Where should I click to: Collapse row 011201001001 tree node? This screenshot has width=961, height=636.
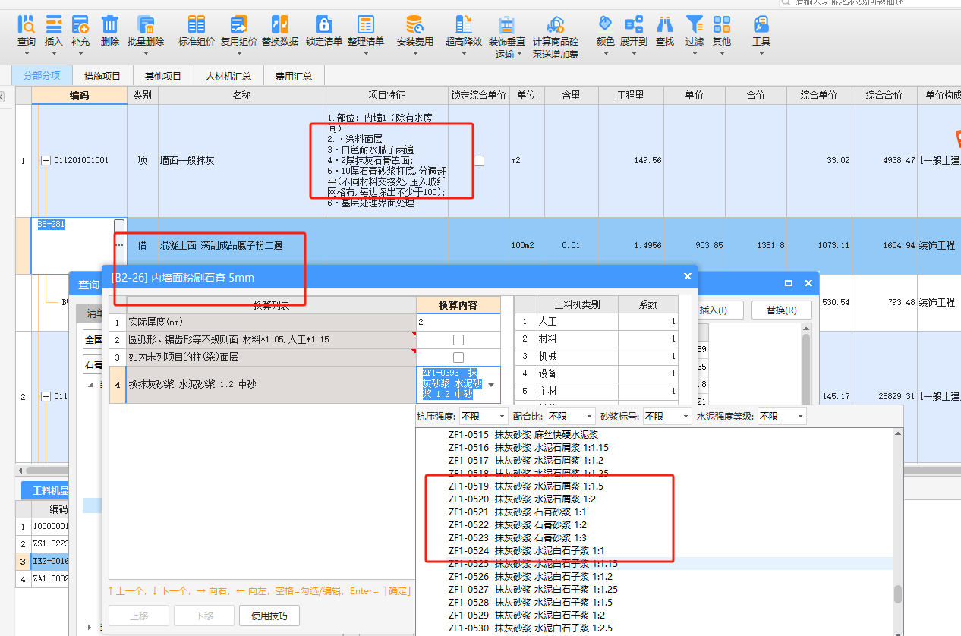[x=46, y=161]
